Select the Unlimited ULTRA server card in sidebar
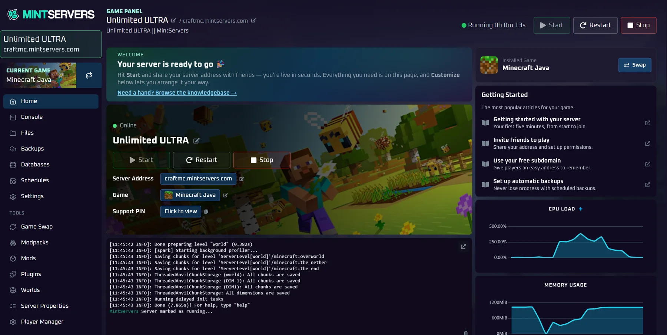This screenshot has width=667, height=335. point(51,44)
